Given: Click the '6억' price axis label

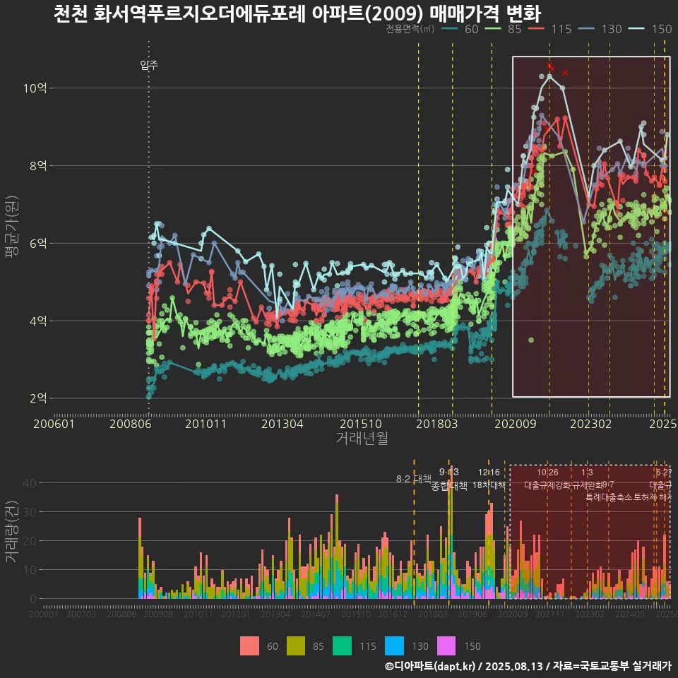Looking at the screenshot, I should (38, 243).
